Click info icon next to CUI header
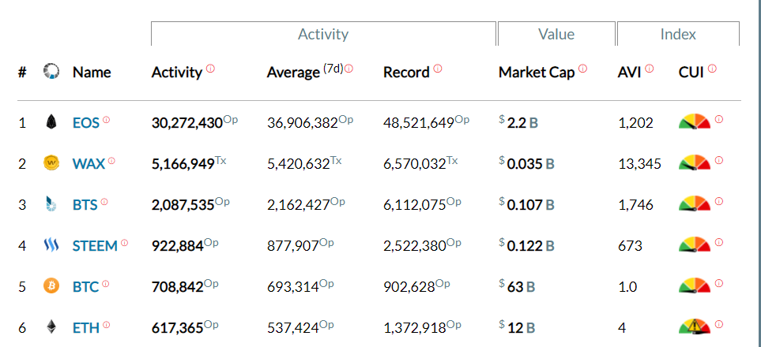The width and height of the screenshot is (761, 347). [x=712, y=69]
